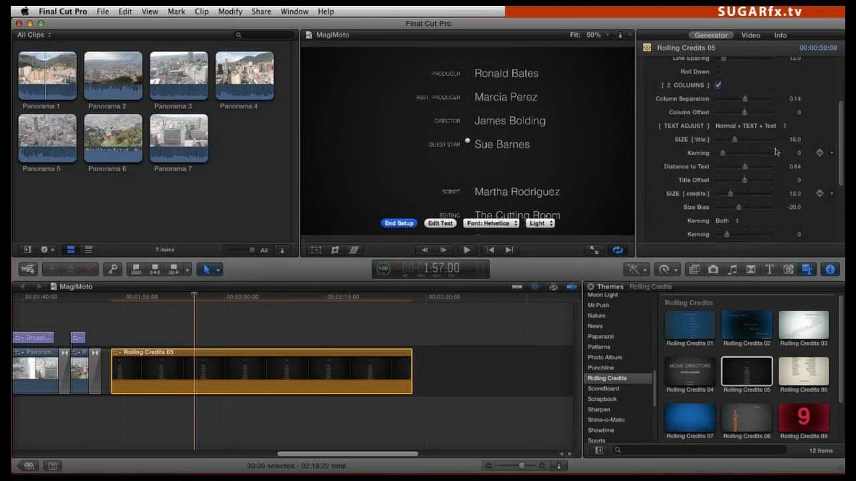Open the Share menu
856x481 pixels.
(261, 11)
